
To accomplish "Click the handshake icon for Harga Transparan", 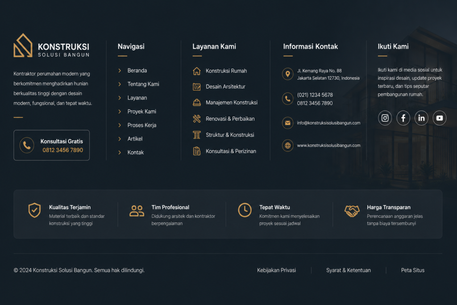I will pyautogui.click(x=352, y=211).
